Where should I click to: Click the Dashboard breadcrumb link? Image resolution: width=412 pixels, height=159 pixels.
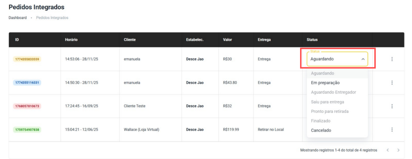coord(18,18)
